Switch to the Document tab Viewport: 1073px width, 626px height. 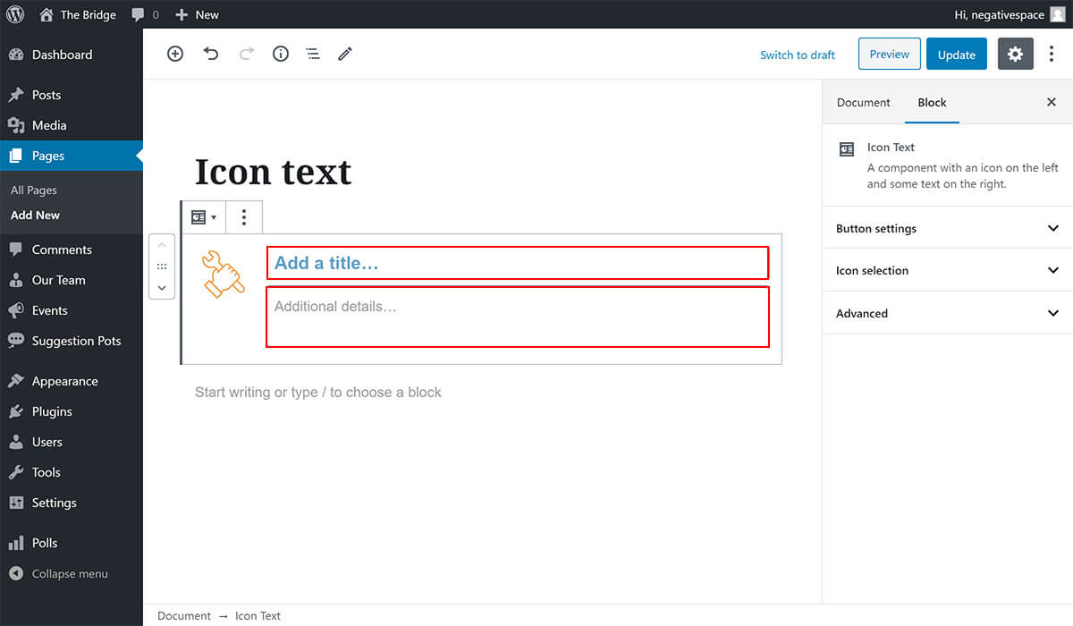pos(863,102)
